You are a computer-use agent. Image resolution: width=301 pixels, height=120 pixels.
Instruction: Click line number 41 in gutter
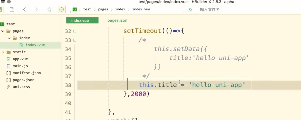coord(68,112)
